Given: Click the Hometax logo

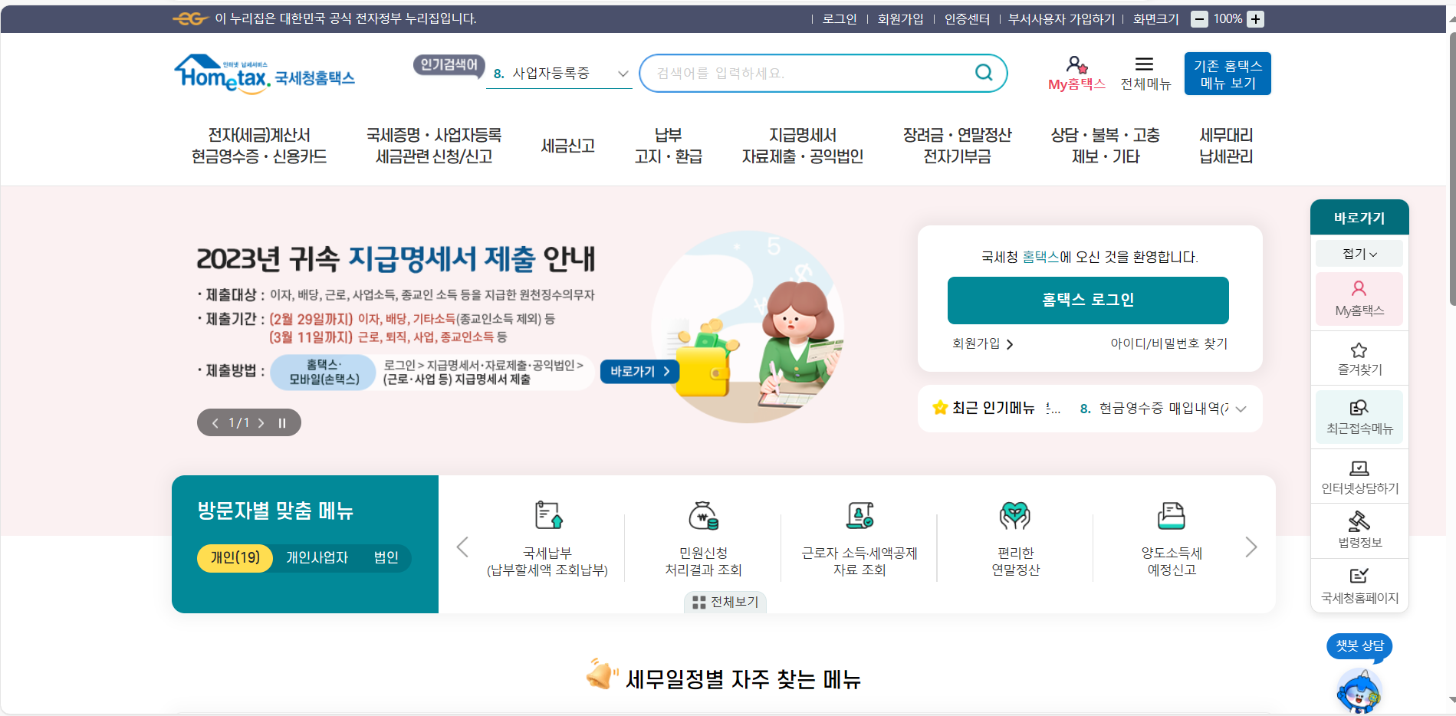Looking at the screenshot, I should (264, 74).
